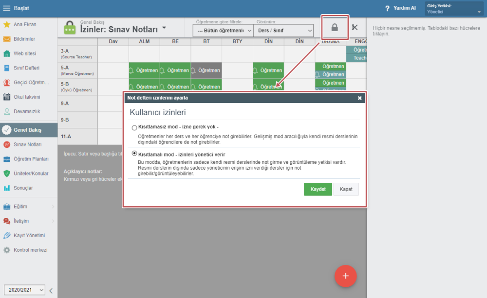
Task: Click the Yardım AI question mark icon
Action: [x=387, y=8]
